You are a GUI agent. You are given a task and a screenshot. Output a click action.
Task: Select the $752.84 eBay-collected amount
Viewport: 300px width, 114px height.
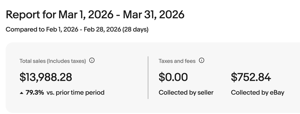251,77
